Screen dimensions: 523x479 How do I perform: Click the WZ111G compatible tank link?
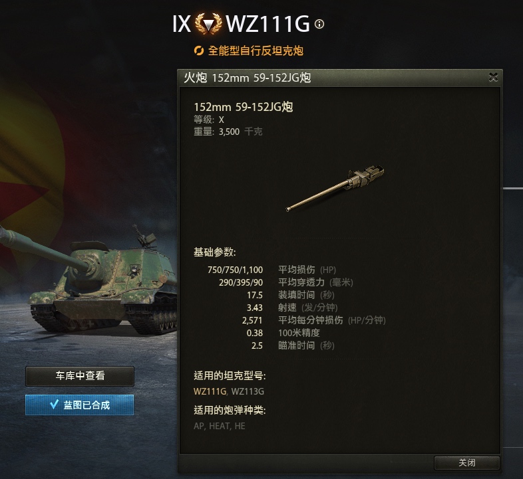click(210, 391)
